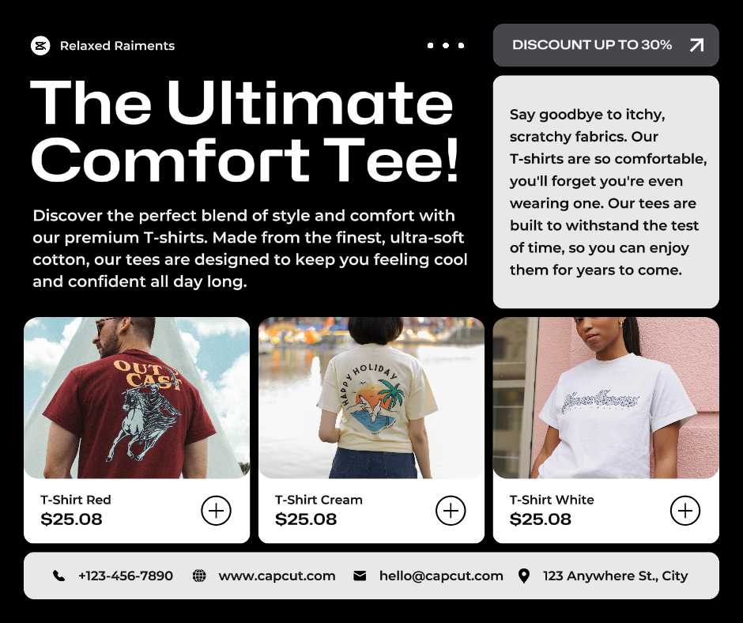
Task: Add T-Shirt Cream using its plus icon
Action: 451,511
